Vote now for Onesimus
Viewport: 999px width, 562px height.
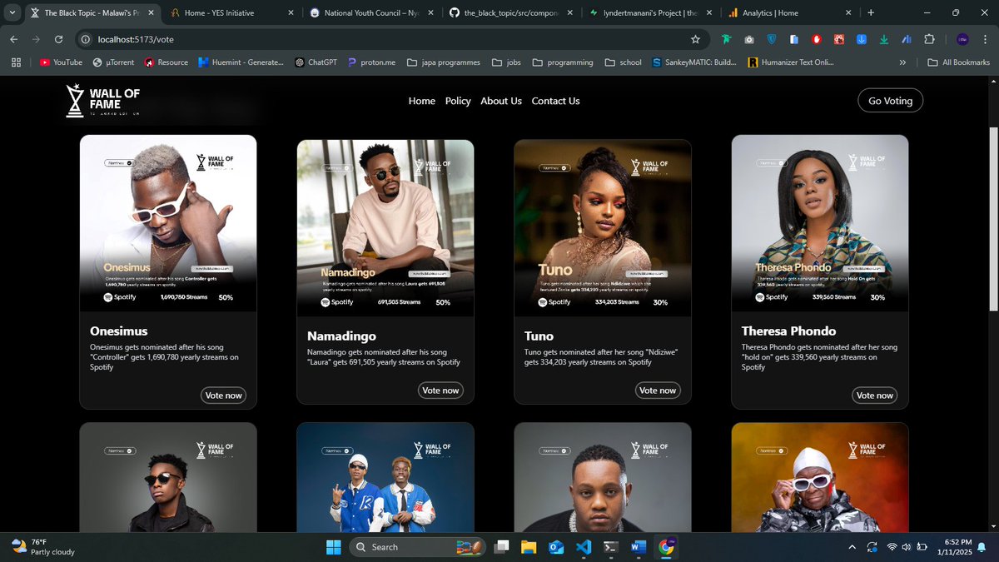click(223, 395)
